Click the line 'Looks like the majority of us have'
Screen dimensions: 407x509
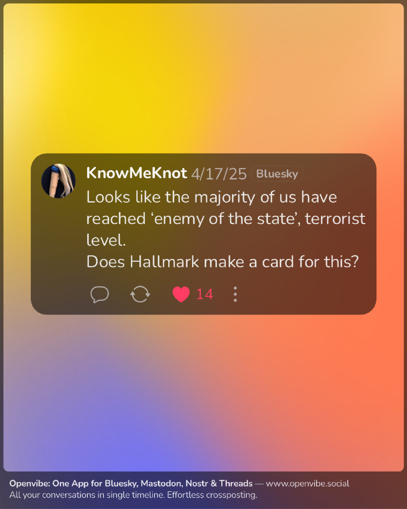coord(212,198)
